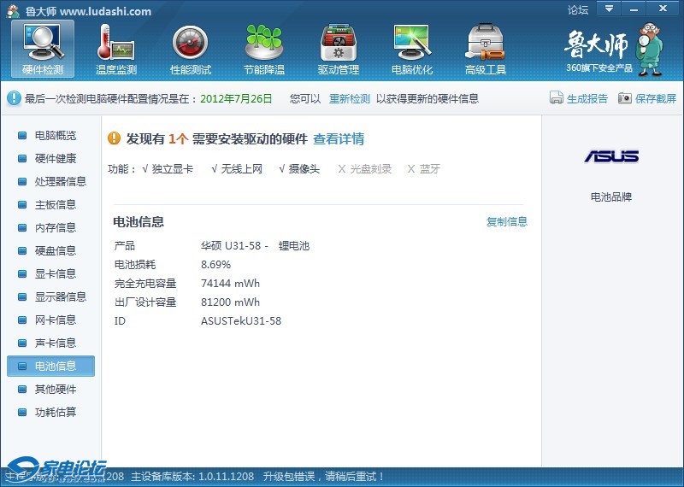Click the ID value ASUSTekU31-58
Viewport: 684px width, 487px height.
coord(241,321)
